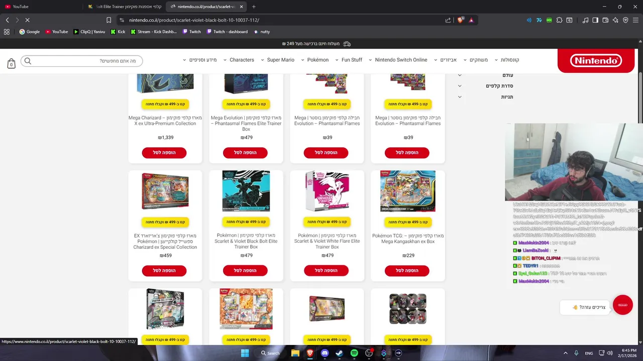643x361 pixels.
Task: Open Steam from the taskbar
Action: 339,353
